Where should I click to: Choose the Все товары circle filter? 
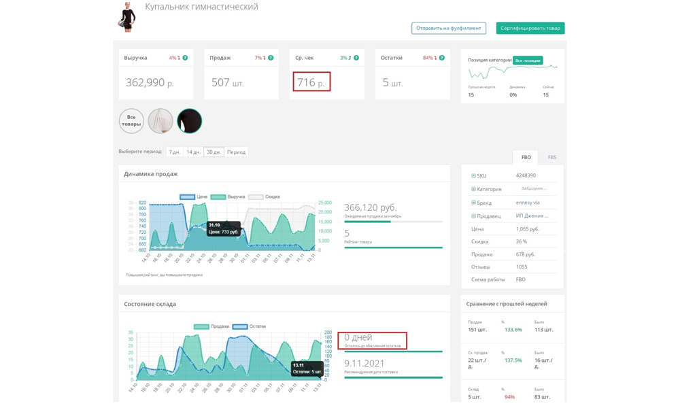pyautogui.click(x=131, y=121)
